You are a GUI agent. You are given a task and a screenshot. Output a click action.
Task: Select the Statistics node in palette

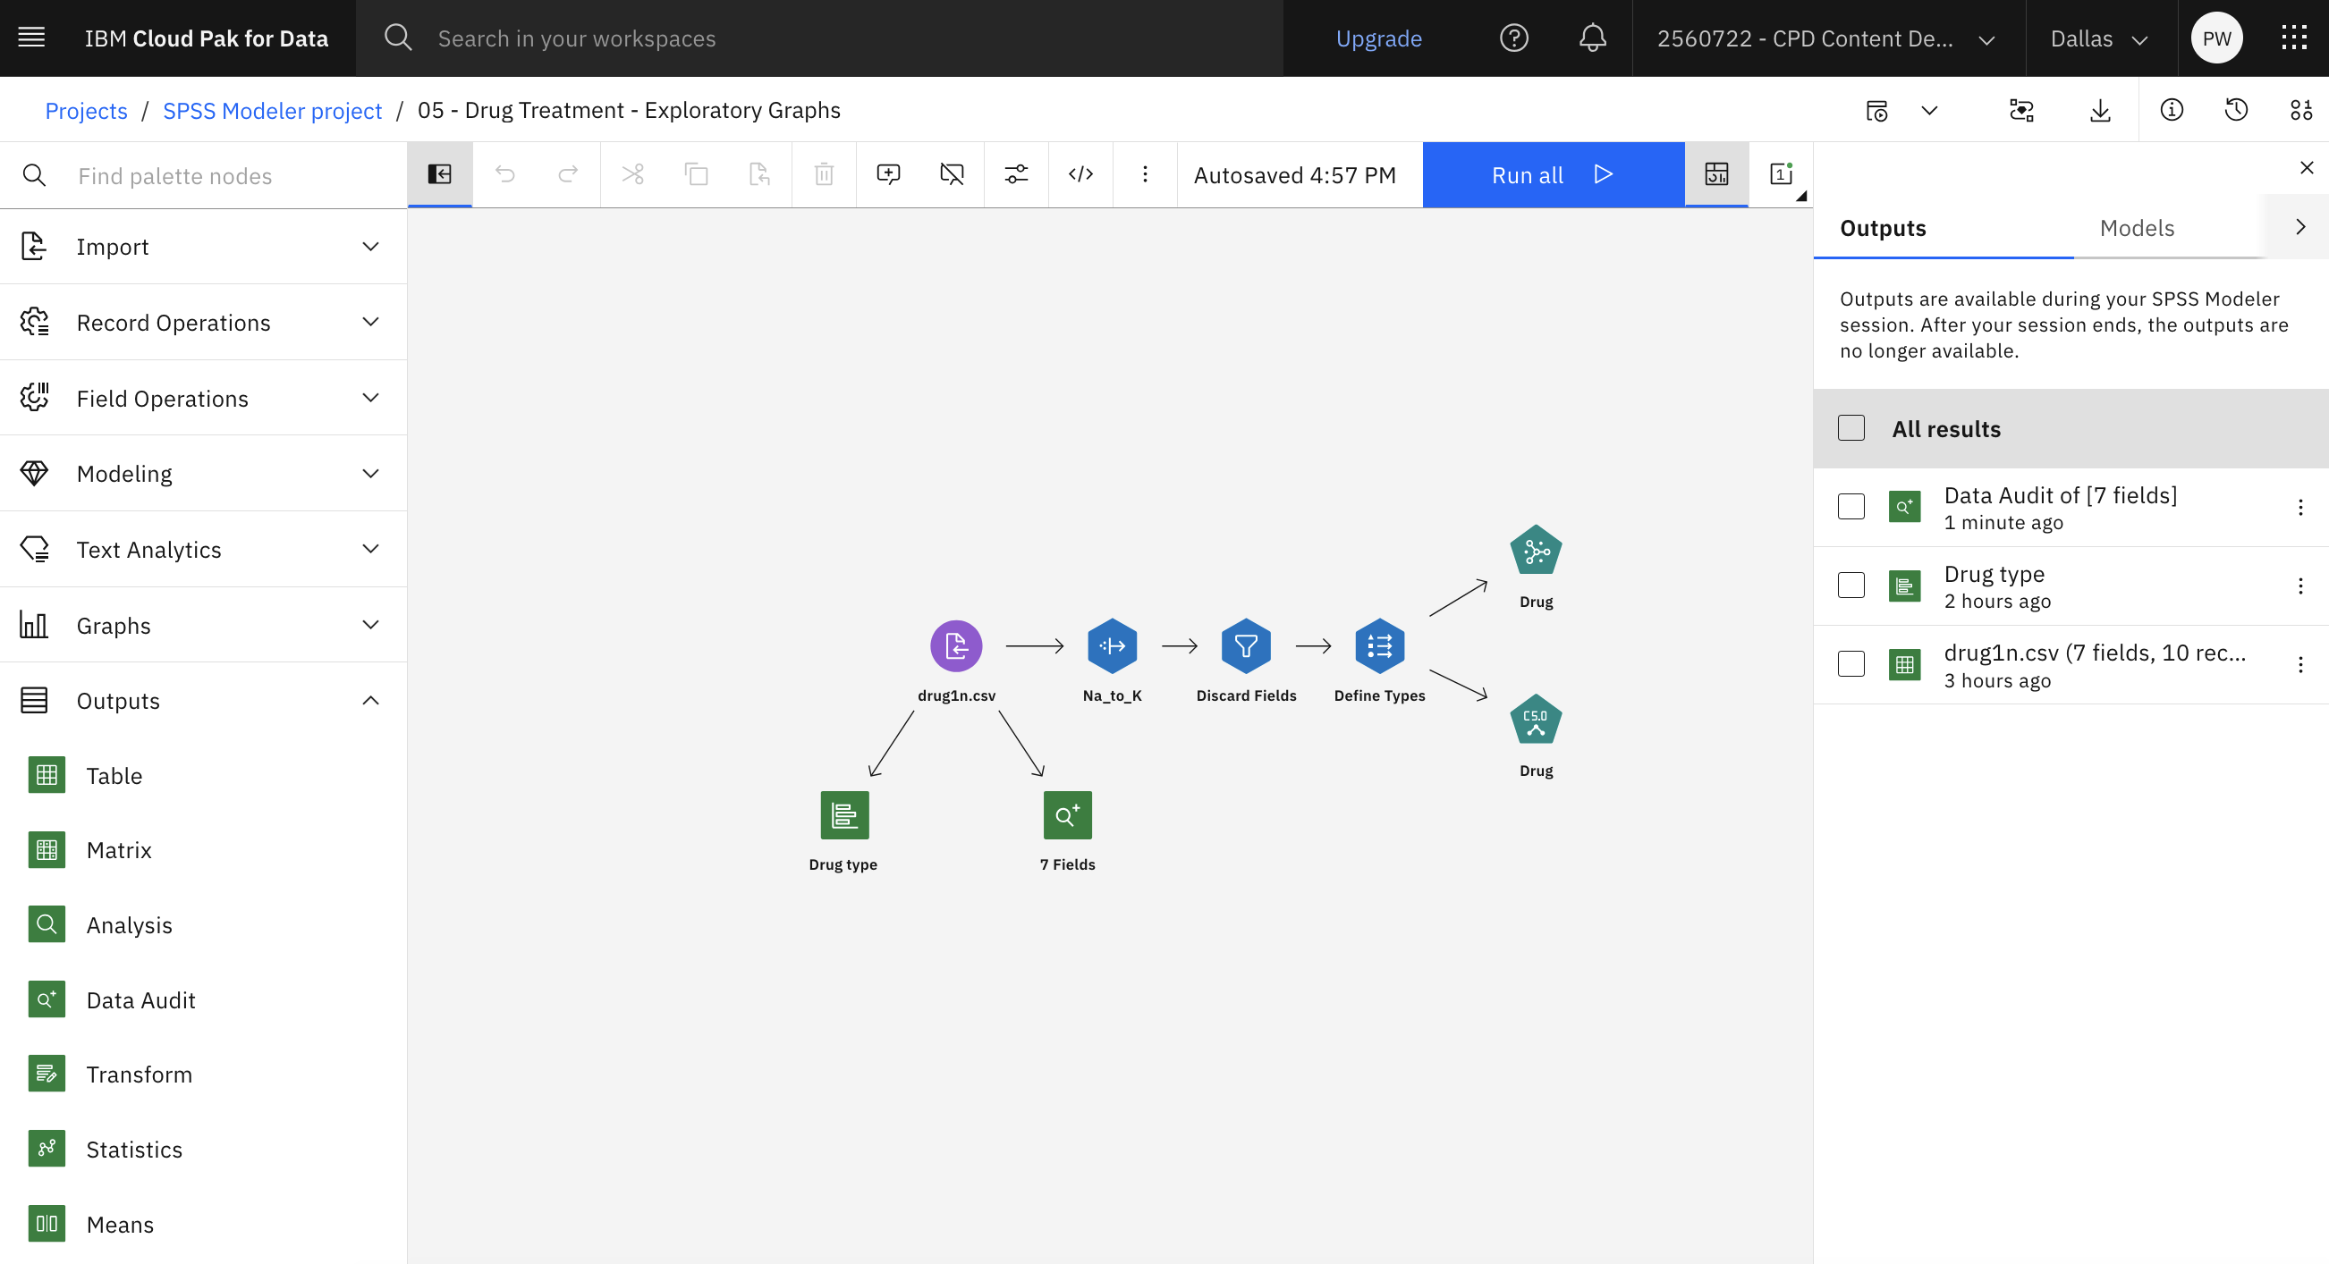click(x=202, y=1150)
